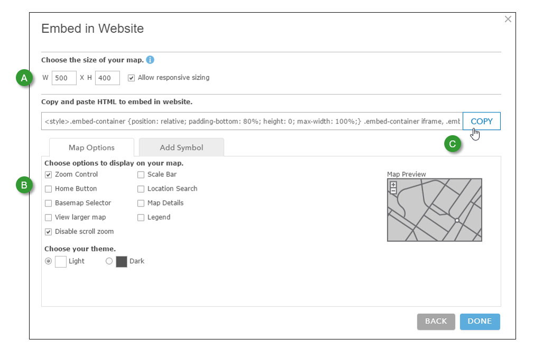Enable the Home Button option
Screen dimensions: 534x349
point(49,189)
